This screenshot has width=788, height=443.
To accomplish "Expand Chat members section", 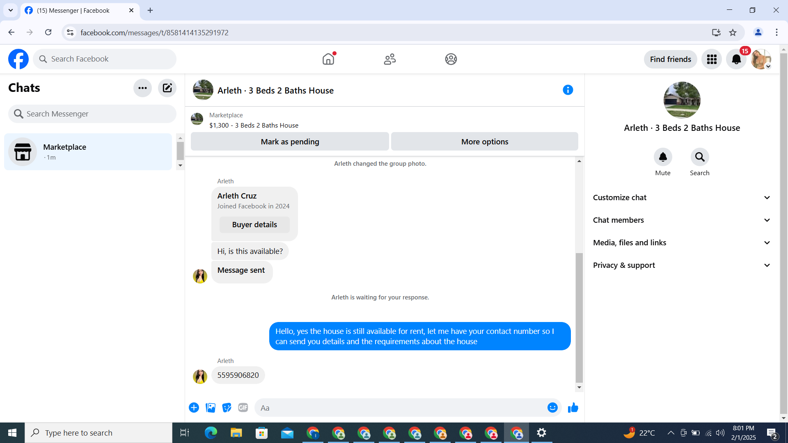I will coord(681,220).
